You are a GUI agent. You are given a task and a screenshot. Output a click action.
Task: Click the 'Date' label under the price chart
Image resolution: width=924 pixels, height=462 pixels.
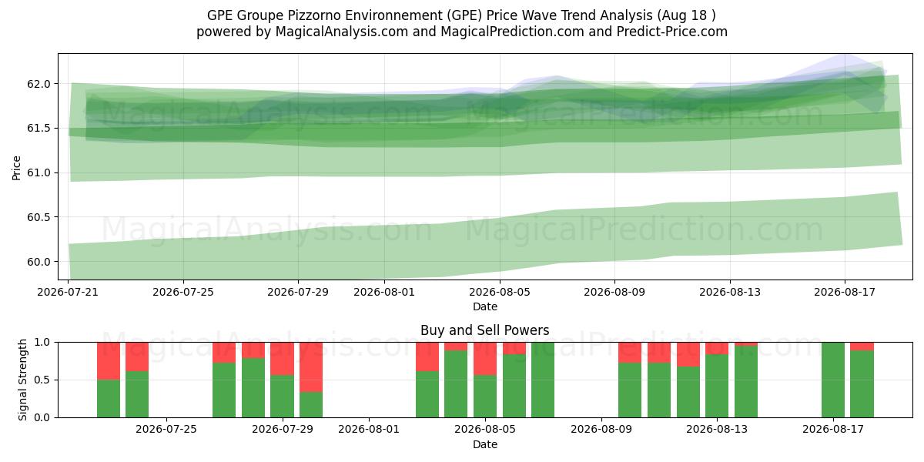point(485,306)
